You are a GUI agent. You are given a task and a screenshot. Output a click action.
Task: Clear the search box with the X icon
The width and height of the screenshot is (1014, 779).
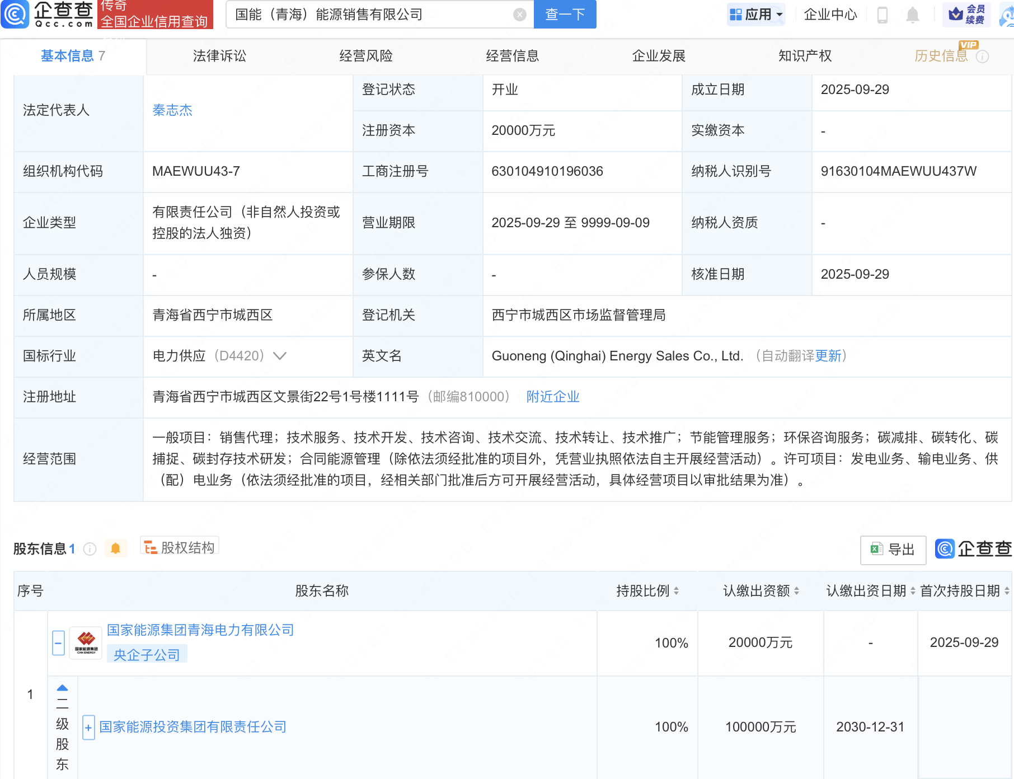(519, 15)
